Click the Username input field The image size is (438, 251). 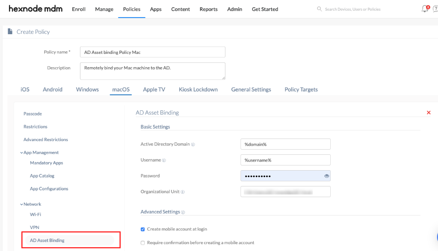tap(285, 160)
